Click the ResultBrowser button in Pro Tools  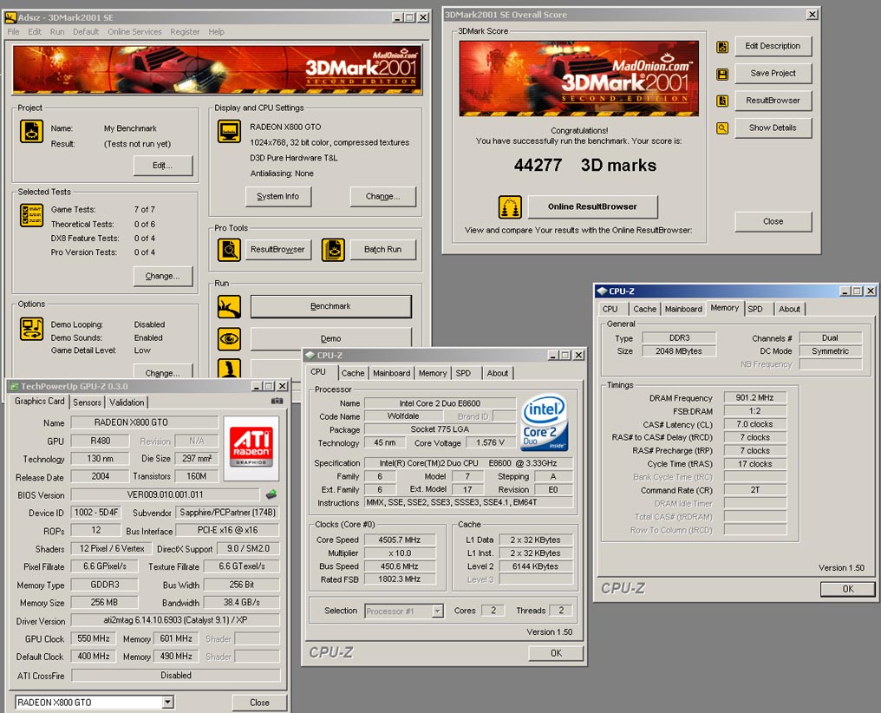pos(278,250)
